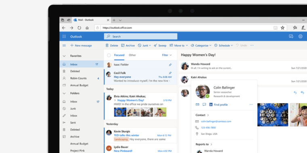Click colin.ballinger@contoso.com email link
Screen dimensions: 307x153
tap(216, 121)
